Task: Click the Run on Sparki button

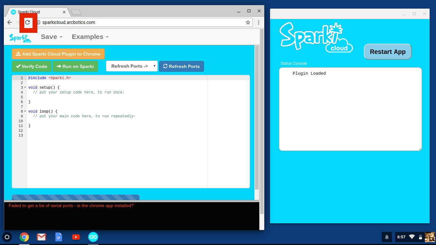Action: pos(75,66)
